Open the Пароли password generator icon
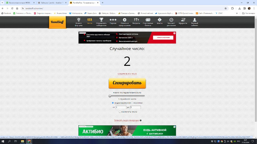 [113, 20]
